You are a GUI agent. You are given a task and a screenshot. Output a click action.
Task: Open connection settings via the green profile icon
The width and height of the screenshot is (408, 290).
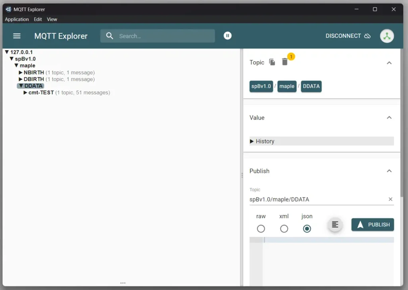coord(387,36)
